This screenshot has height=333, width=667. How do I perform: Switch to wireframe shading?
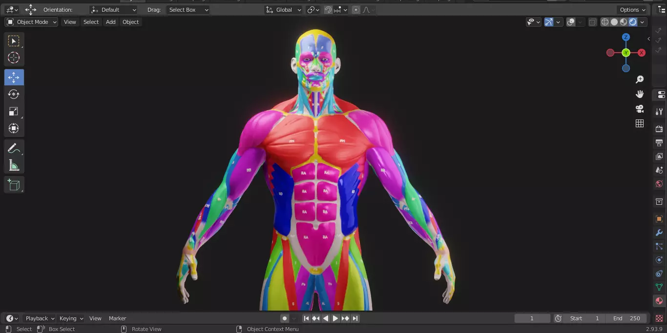coord(605,22)
